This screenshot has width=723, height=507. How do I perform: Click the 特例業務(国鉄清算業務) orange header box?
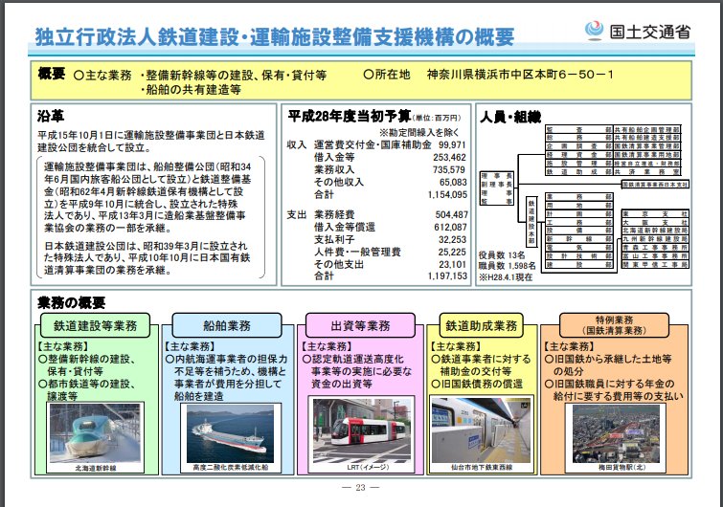(x=614, y=325)
